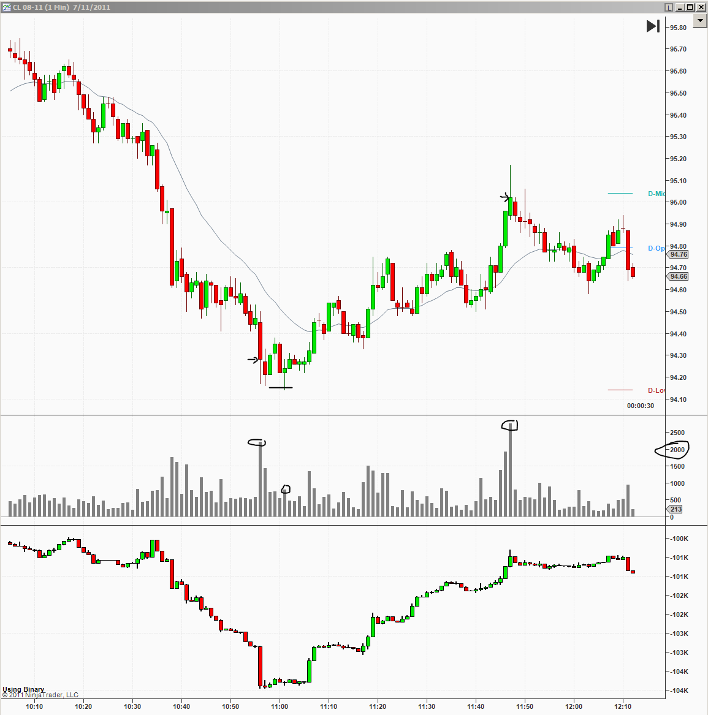Click the title 'CL 08-11 (1 Min) 7/11/2011'
Viewport: 708px width, 715px height.
tap(61, 7)
